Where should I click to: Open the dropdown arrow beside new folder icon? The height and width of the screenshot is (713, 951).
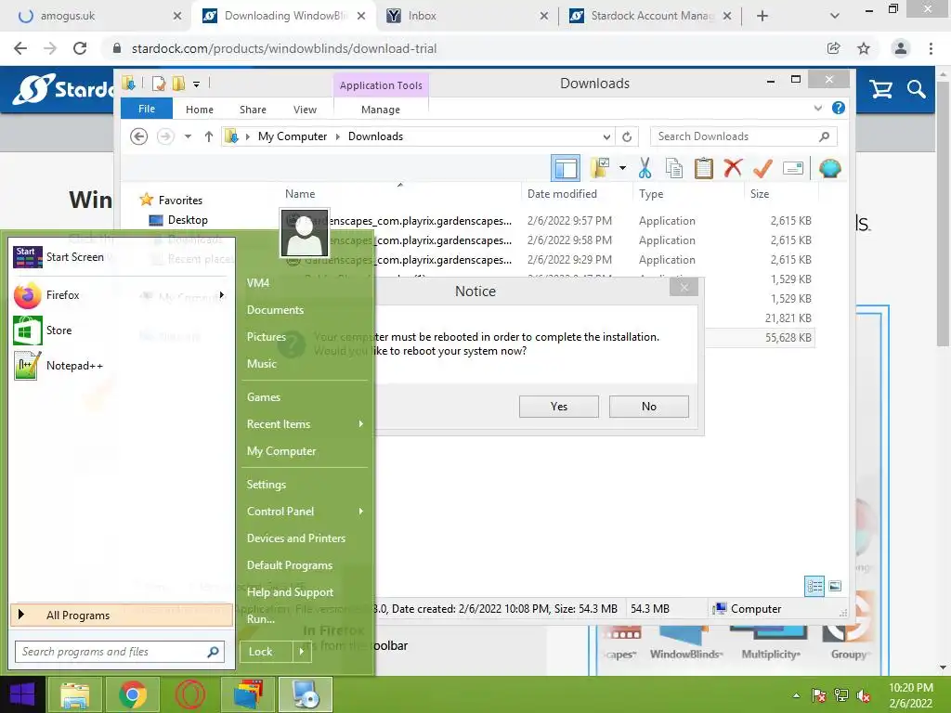coord(622,168)
